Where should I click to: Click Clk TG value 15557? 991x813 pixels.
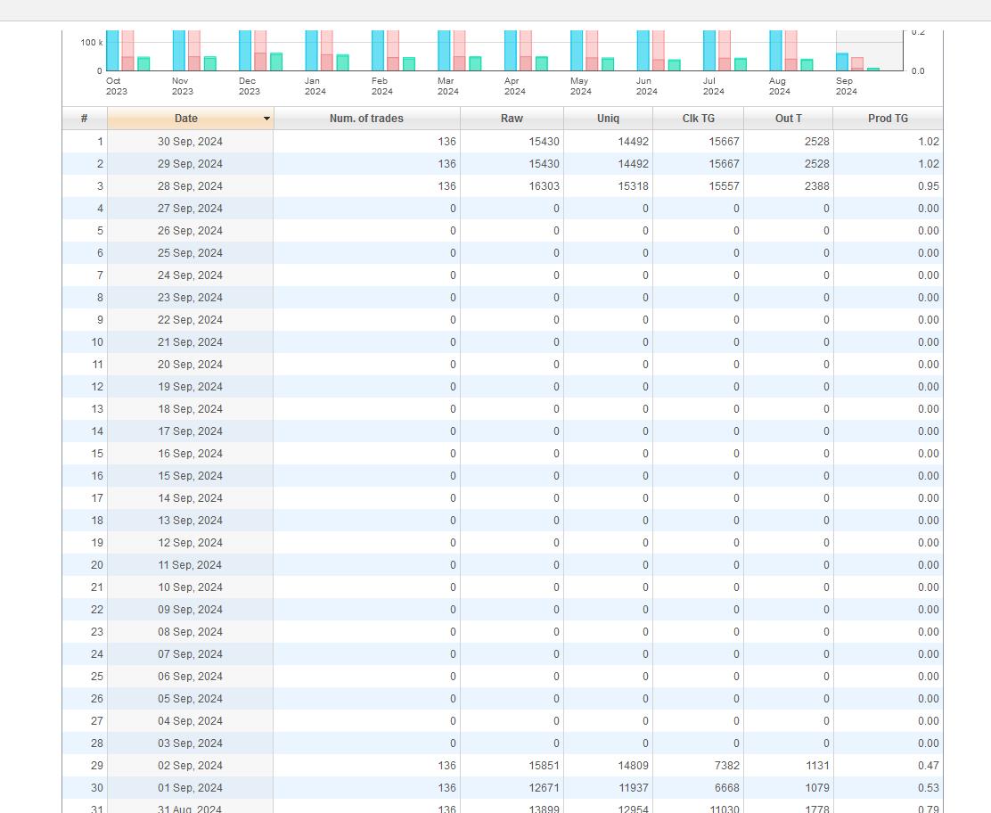pos(724,185)
